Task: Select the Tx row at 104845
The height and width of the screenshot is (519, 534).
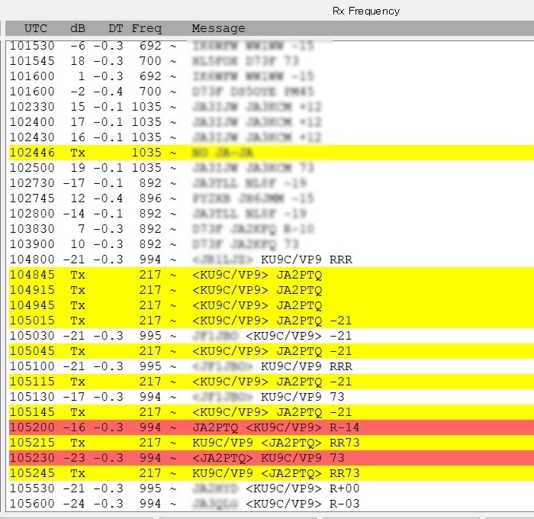Action: tap(271, 275)
